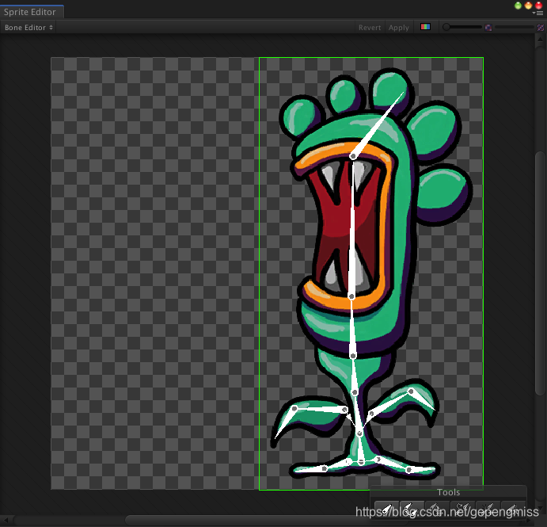
Task: Select the bone-with-straight-arrow tool in Tools
Action: pos(438,509)
